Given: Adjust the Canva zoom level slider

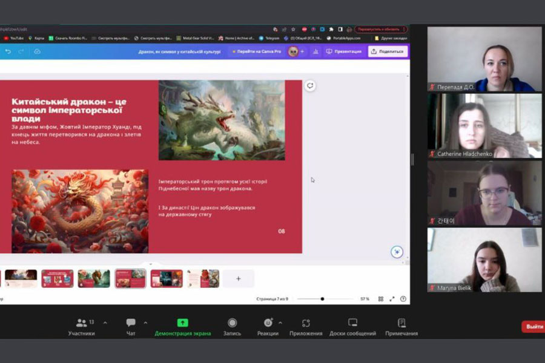Looking at the screenshot, I should coord(322,299).
